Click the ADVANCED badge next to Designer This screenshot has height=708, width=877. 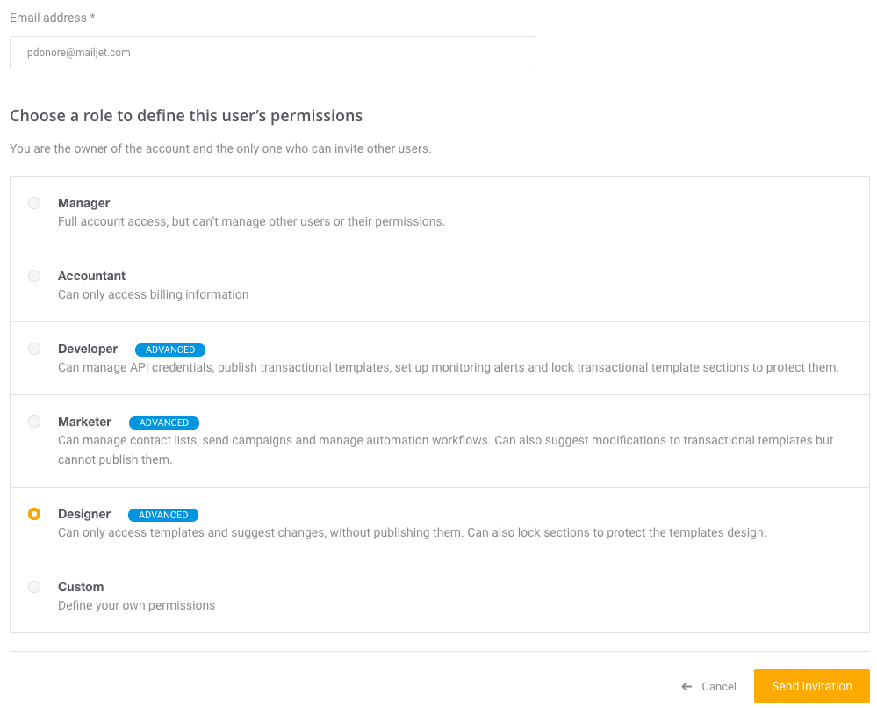pos(163,515)
